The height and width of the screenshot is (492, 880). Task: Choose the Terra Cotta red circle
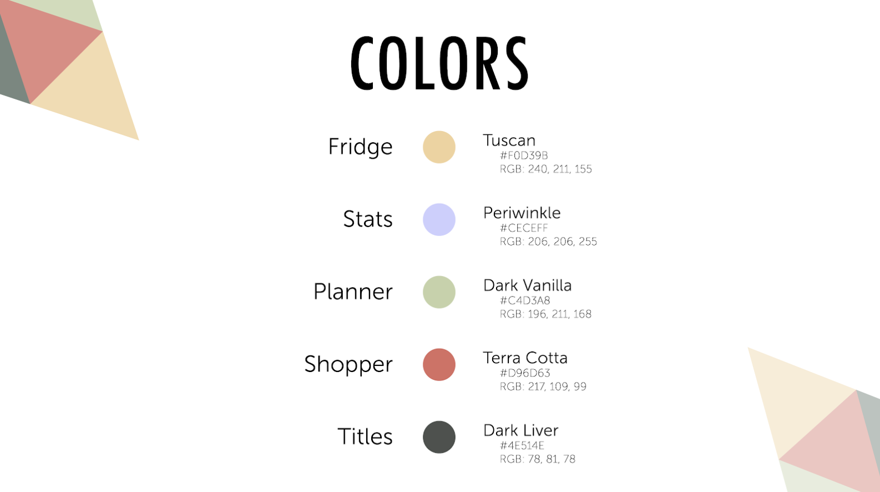point(439,364)
